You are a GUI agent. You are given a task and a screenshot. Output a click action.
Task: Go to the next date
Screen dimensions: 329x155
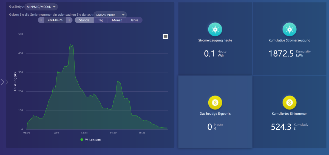pyautogui.click(x=70, y=20)
